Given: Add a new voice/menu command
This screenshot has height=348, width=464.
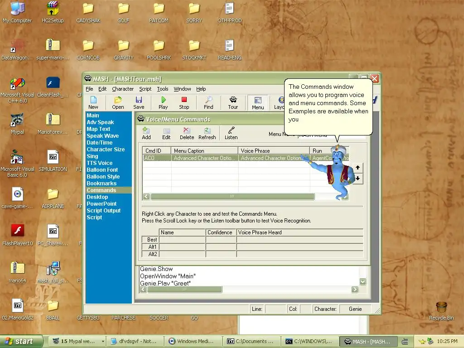Looking at the screenshot, I should coord(146,134).
